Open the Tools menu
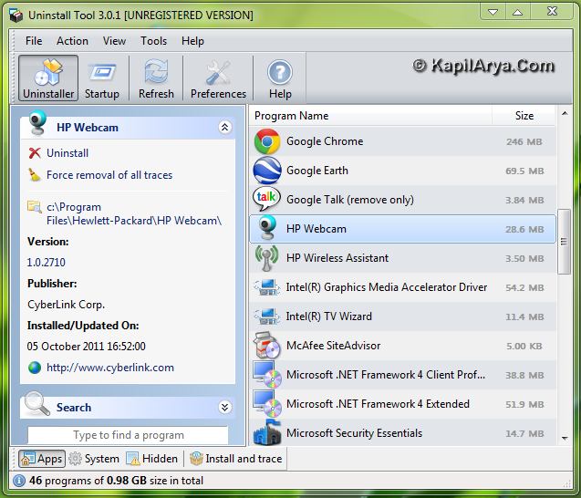The height and width of the screenshot is (498, 581). coord(153,41)
